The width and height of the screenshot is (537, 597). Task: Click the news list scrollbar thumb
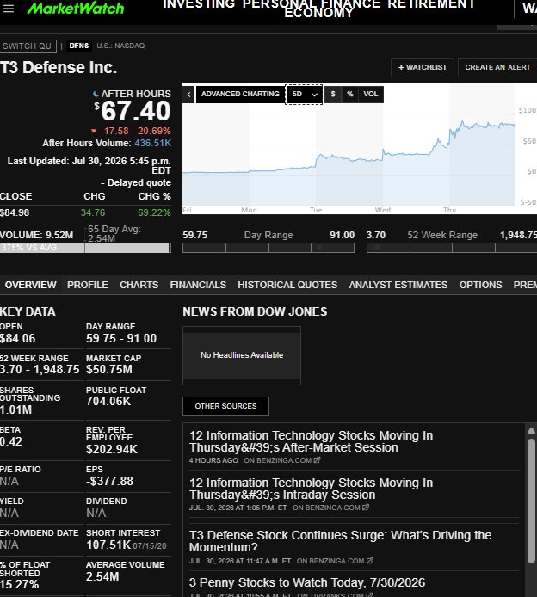click(531, 501)
